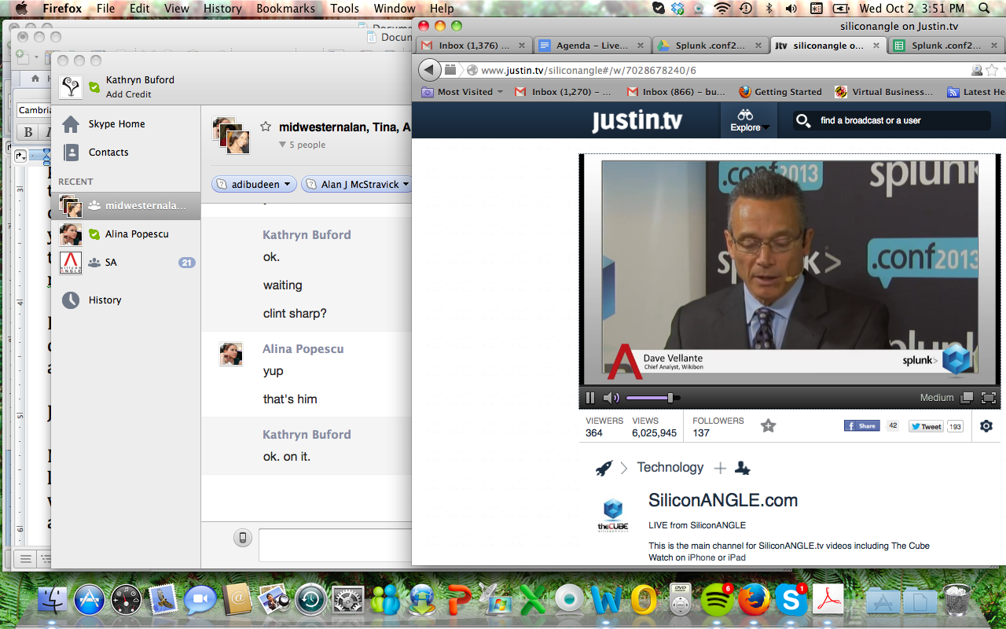Switch the video to fullscreen mode
The image size is (1006, 629).
tap(989, 398)
